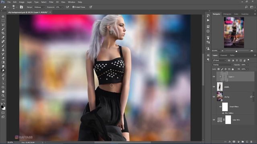Open brush settings panel in options bar
The width and height of the screenshot is (257, 144).
coord(21,7)
